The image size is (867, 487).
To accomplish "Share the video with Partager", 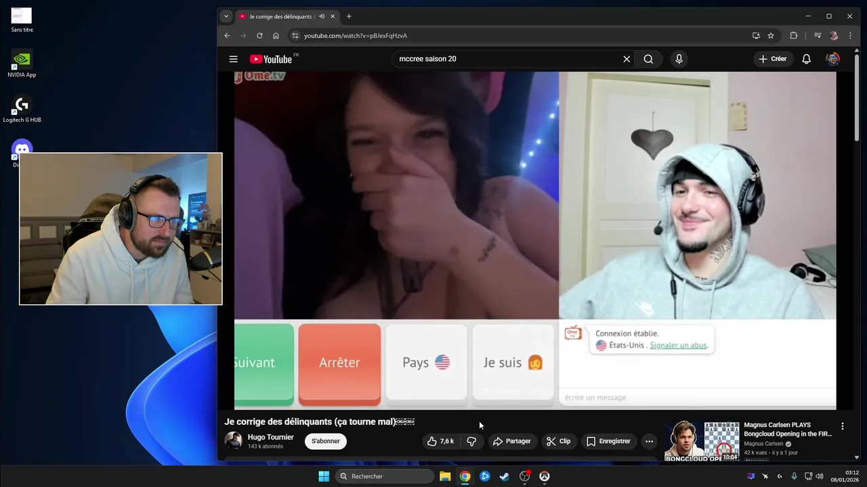I will [x=511, y=441].
